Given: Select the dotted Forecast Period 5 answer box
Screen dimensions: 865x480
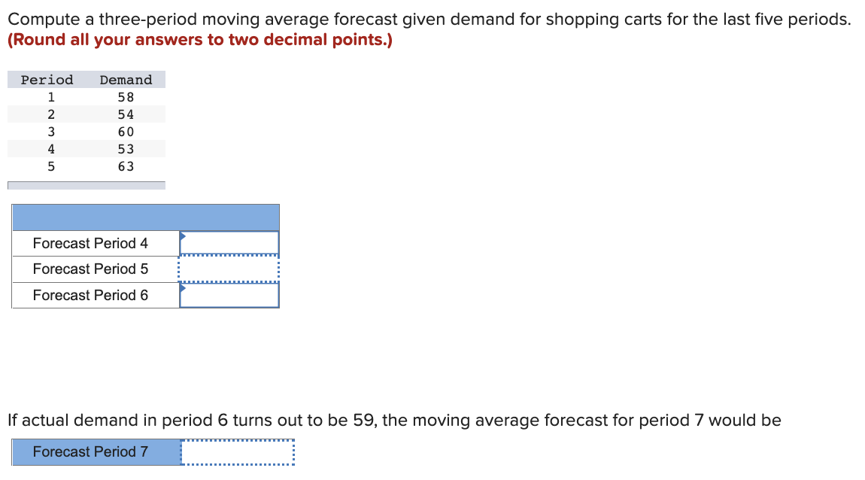Looking at the screenshot, I should [x=229, y=269].
